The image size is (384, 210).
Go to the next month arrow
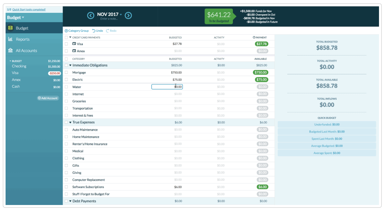click(128, 16)
